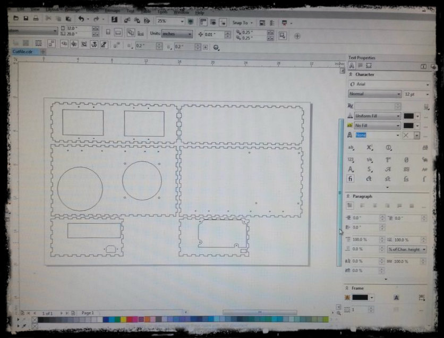
Task: Click the number styles 123 icon
Action: [351, 160]
